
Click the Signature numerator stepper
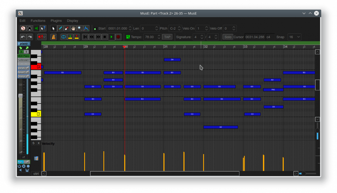click(x=202, y=37)
